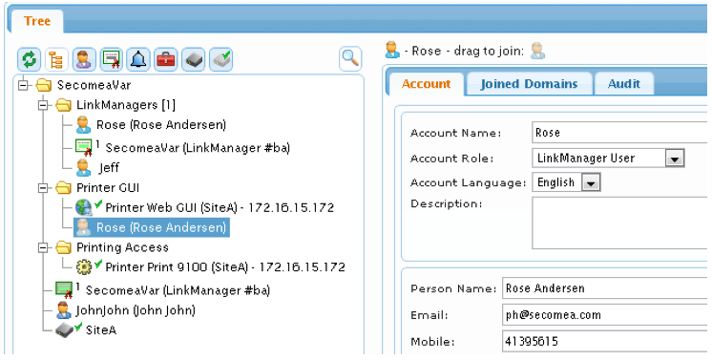The image size is (712, 361).
Task: Click the globe icon of Printer Web GUI
Action: click(x=84, y=207)
